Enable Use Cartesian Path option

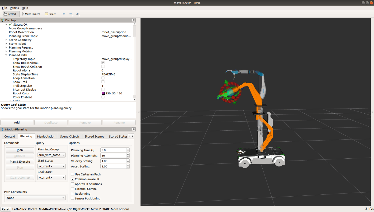(73, 174)
